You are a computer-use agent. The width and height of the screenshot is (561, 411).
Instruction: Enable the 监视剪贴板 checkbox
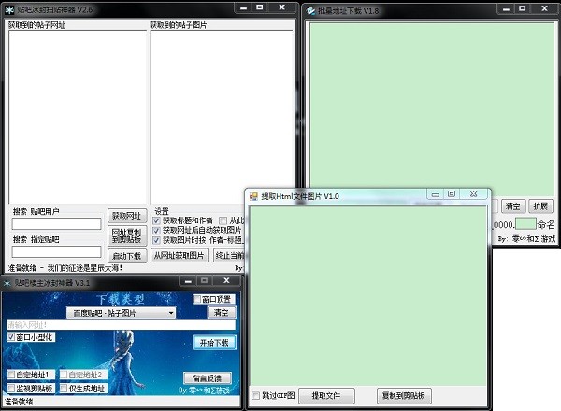(11, 389)
